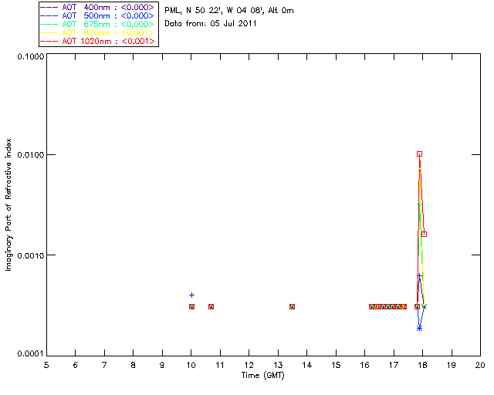
Task: Click the AOT 870nm legend entry
Action: coord(99,32)
